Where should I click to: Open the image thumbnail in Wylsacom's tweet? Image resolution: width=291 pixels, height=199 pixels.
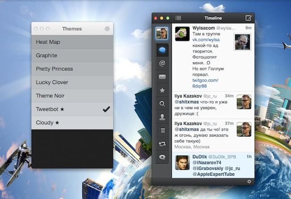coord(242,42)
